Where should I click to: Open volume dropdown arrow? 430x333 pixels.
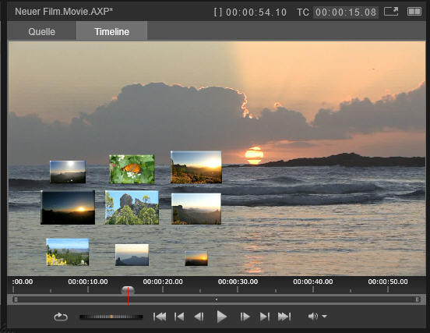324,317
